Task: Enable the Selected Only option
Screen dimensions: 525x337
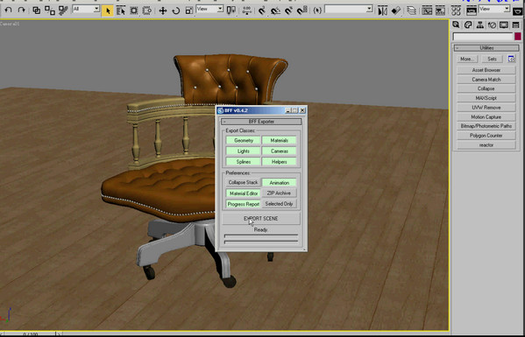Action: pos(279,204)
